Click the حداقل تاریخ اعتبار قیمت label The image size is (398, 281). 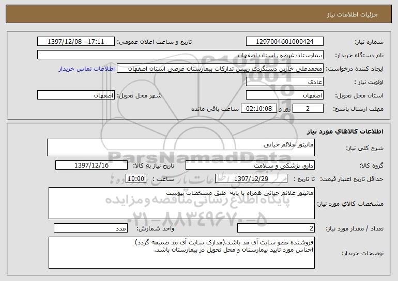352,179
